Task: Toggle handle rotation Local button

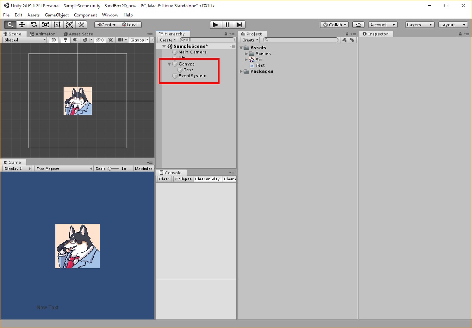Action: click(130, 25)
